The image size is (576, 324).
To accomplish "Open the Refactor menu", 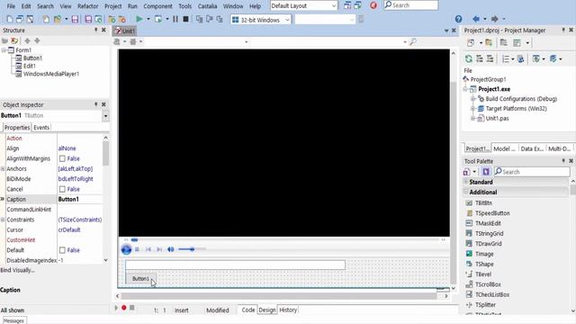I will tap(88, 6).
